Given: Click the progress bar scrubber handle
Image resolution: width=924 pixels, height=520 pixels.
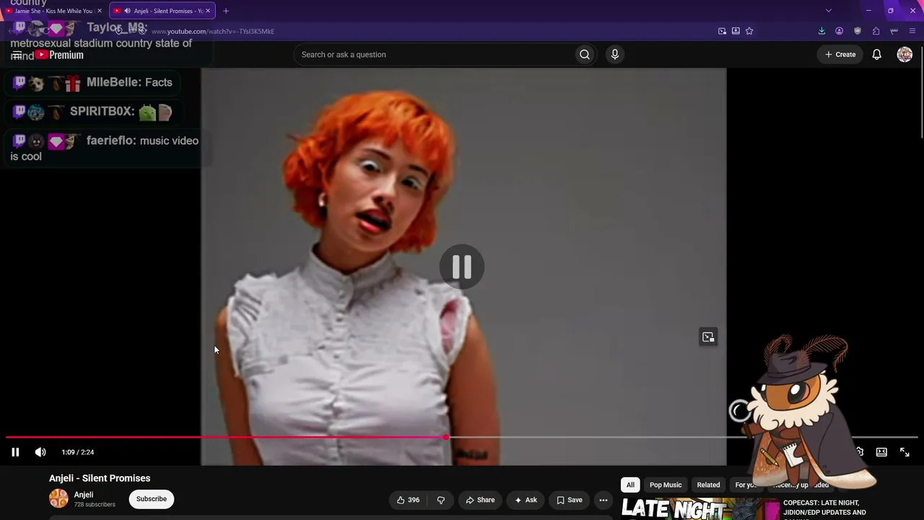Looking at the screenshot, I should [446, 438].
